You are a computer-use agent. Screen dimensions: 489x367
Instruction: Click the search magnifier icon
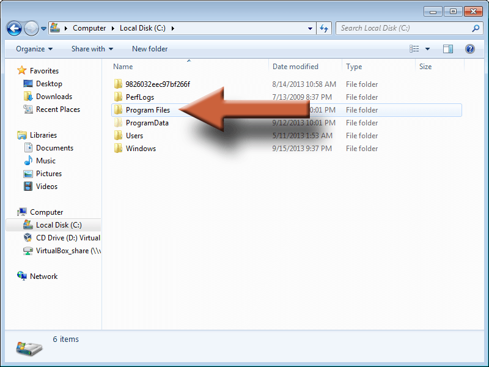[x=476, y=28]
